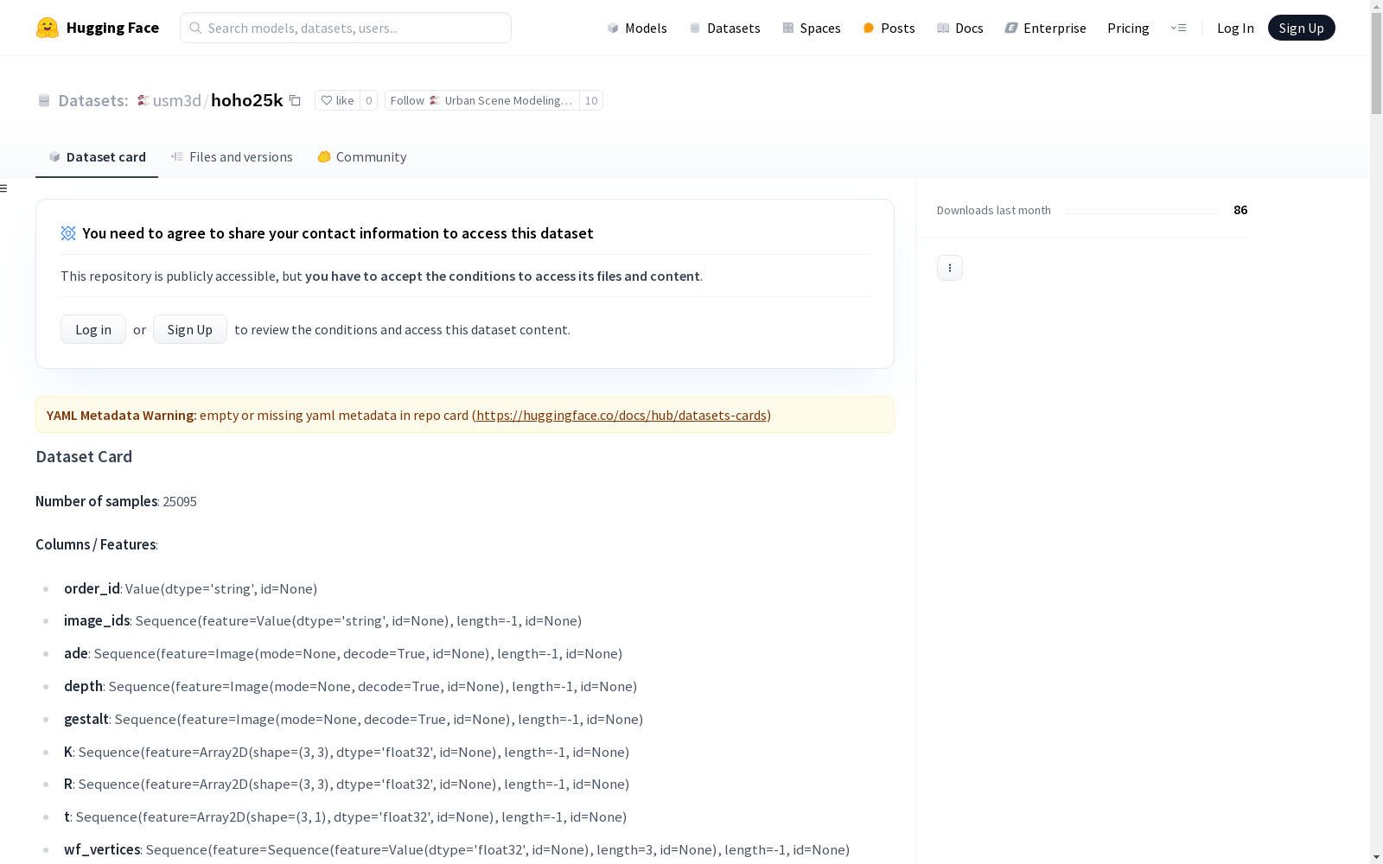Click the gestalt feature row
The height and width of the screenshot is (864, 1383).
click(354, 719)
